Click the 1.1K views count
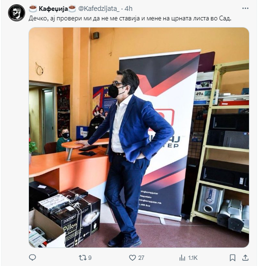The height and width of the screenshot is (266, 258). tap(193, 258)
